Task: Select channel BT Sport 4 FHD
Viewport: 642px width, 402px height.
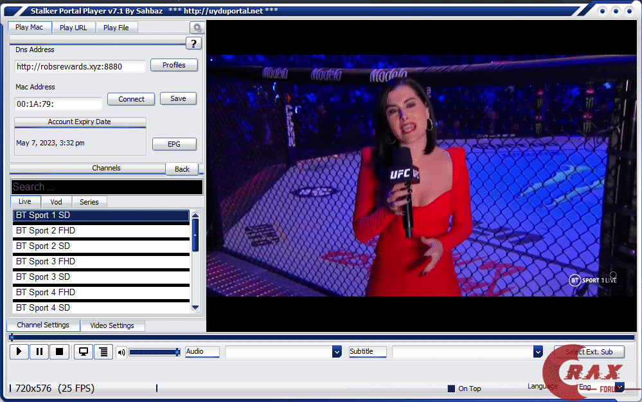Action: 101,293
